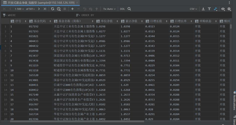Image resolution: width=236 pixels, height=125 pixels.
Task: Click 日增长值 cell 0.0461
Action: coord(157,85)
